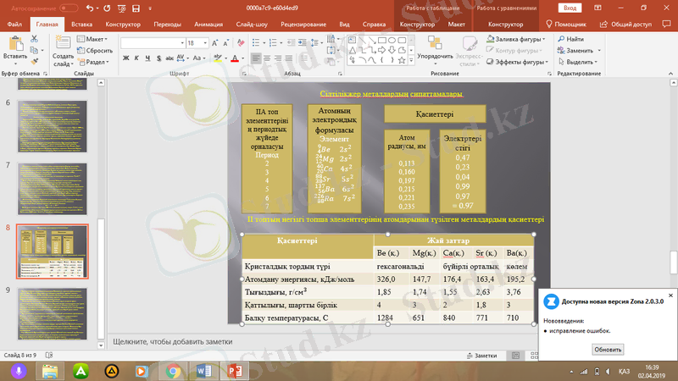Expand the Layout (Макет) dropdown
678x381 pixels.
pos(95,39)
